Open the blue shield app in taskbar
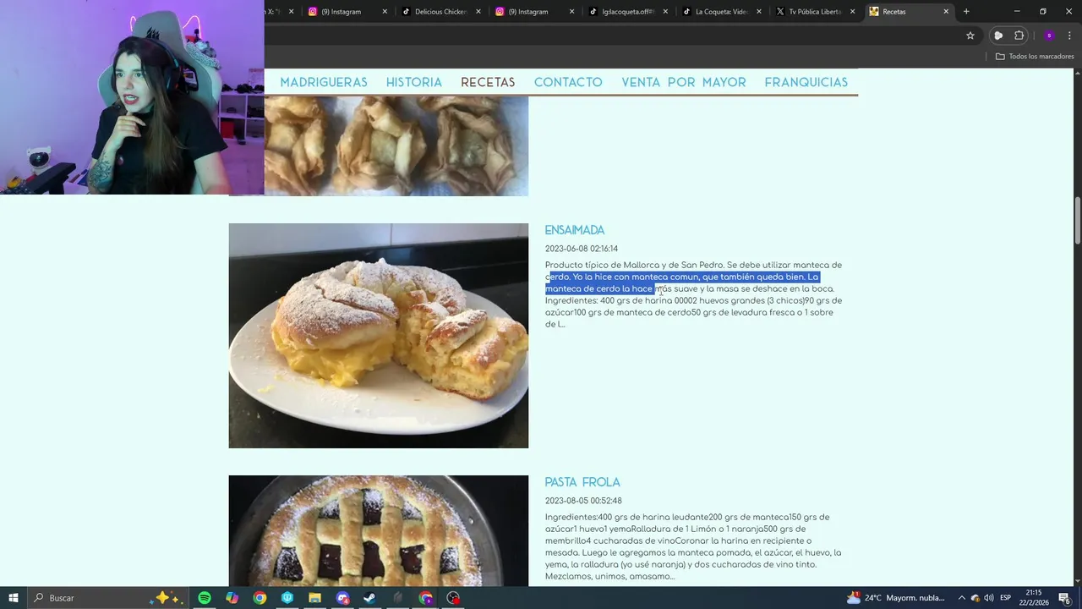The width and height of the screenshot is (1082, 609). coord(287,598)
